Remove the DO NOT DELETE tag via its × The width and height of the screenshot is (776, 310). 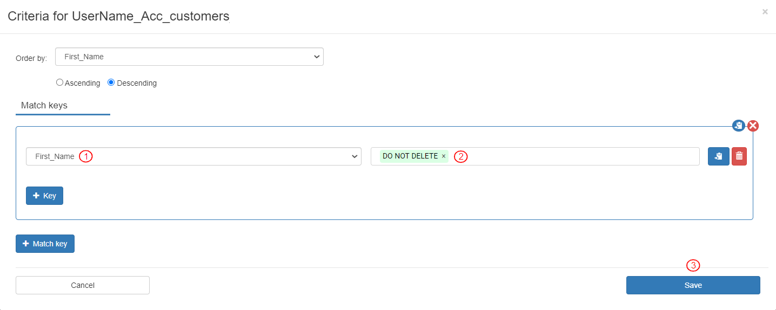[444, 156]
